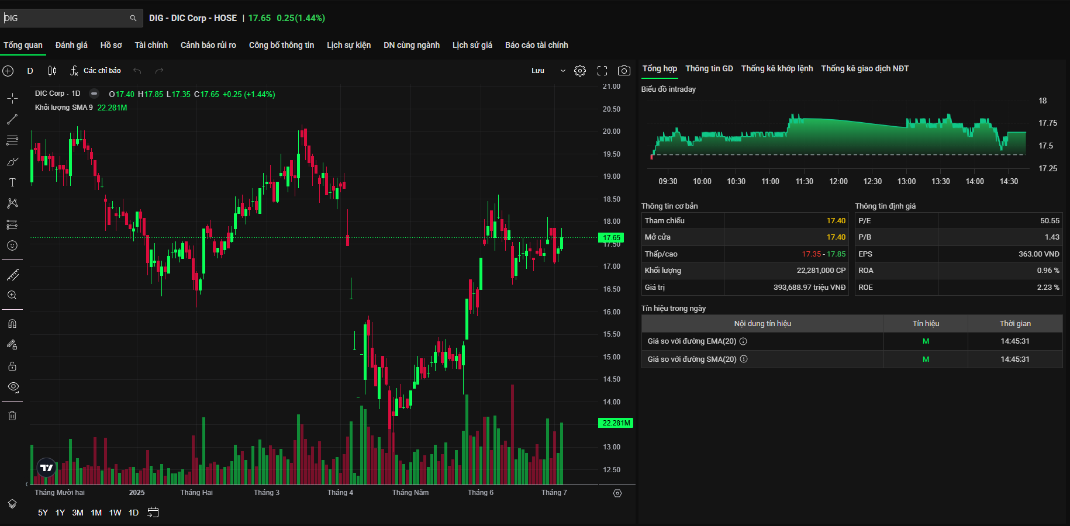Switch to Thông tin GD tab
The image size is (1070, 526).
tap(709, 68)
